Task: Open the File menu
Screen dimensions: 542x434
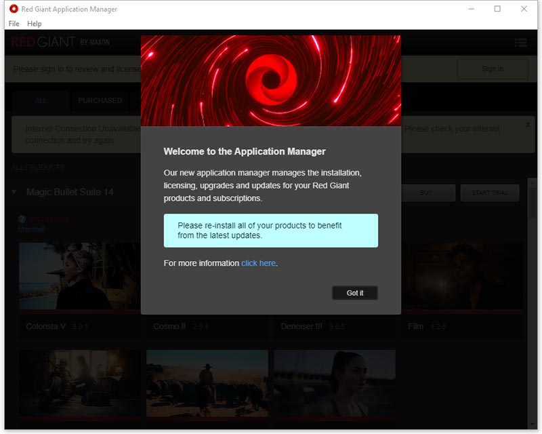Action: pyautogui.click(x=14, y=24)
